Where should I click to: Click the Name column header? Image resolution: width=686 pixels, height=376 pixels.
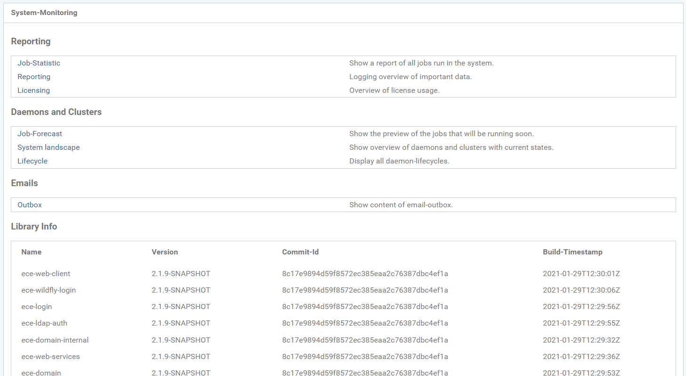click(32, 252)
